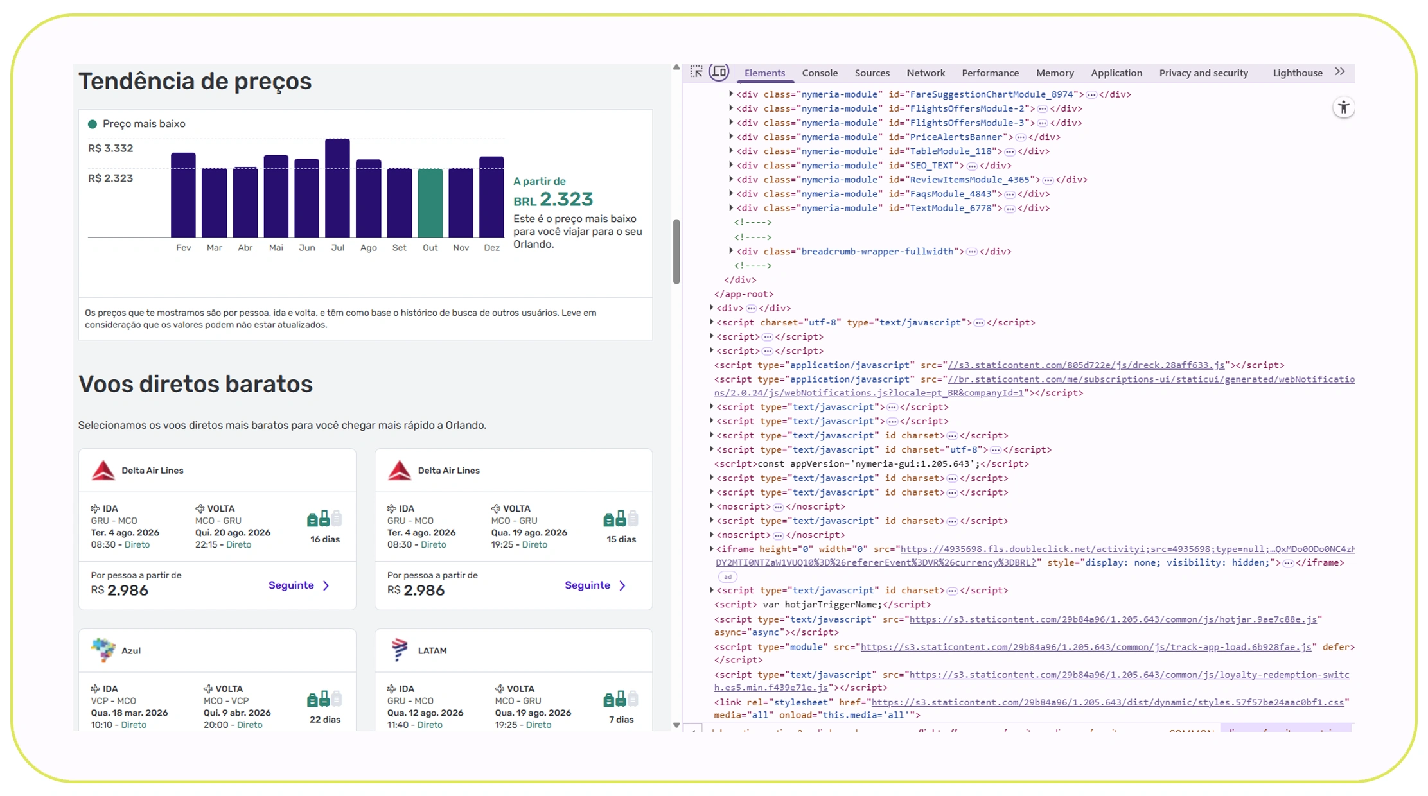This screenshot has height=796, width=1428.
Task: Expand the FareSuggestionChartModule div node
Action: [x=730, y=94]
